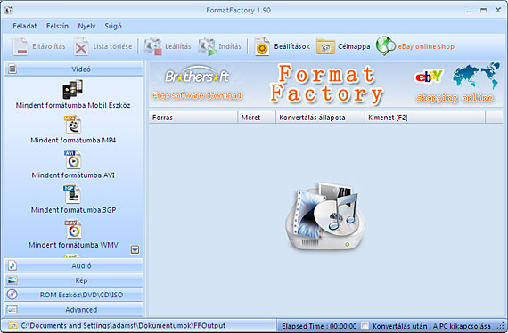Click the Célmappa text button
This screenshot has width=508, height=333.
(x=354, y=46)
